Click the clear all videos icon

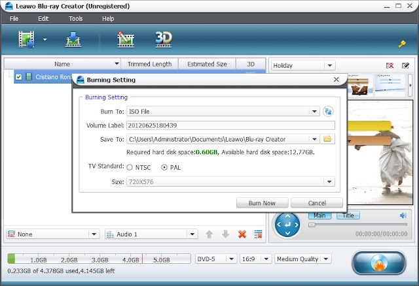click(258, 234)
